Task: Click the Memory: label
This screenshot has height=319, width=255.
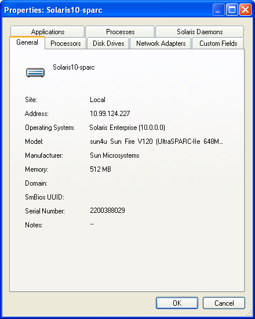Action: [37, 169]
